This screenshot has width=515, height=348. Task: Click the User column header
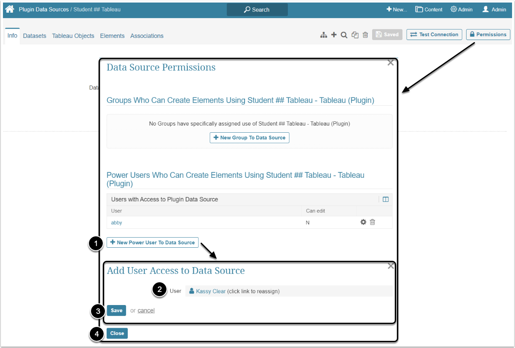[117, 211]
